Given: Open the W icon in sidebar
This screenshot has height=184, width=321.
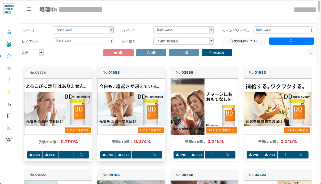Looking at the screenshot, I should [x=9, y=140].
